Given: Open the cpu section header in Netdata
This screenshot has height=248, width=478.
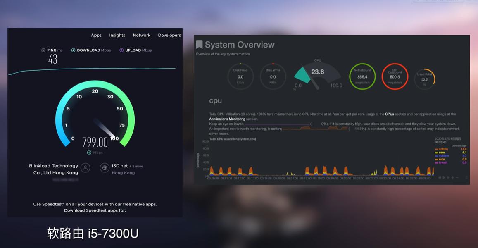Looking at the screenshot, I should (x=215, y=100).
